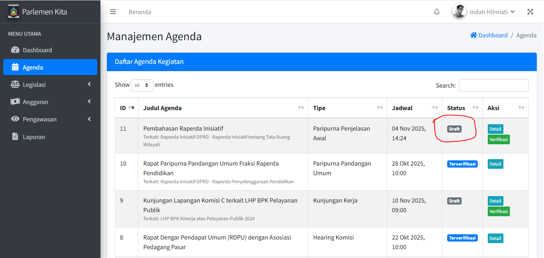Viewport: 544px width, 258px height.
Task: Open Detail for agenda ID 10
Action: 495,164
